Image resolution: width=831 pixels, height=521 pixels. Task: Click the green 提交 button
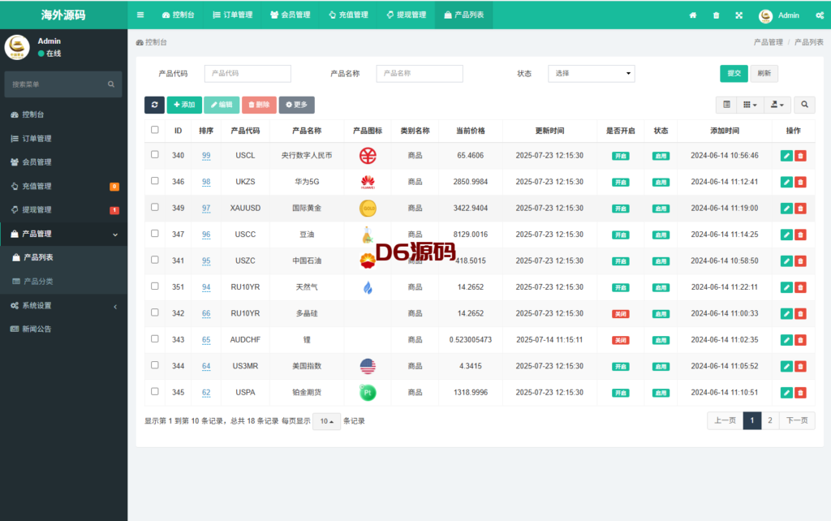click(734, 73)
